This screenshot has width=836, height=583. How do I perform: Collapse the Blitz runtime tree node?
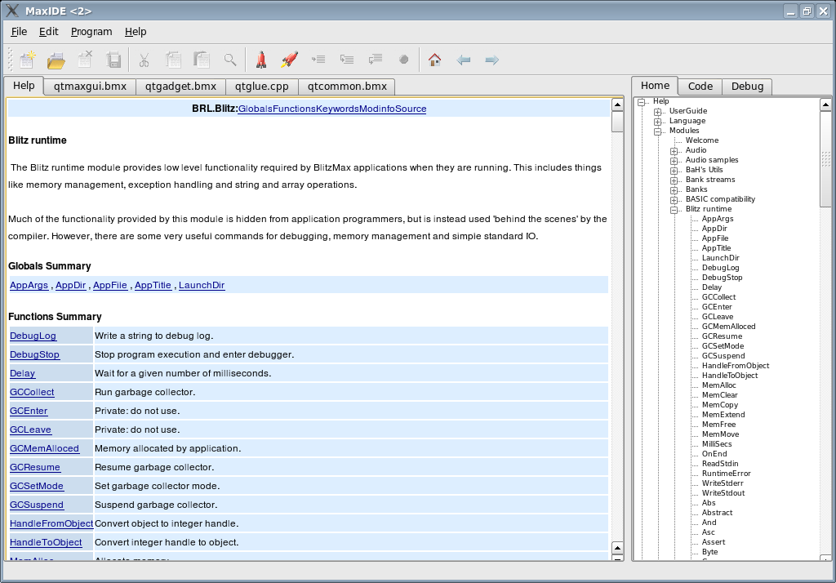click(x=674, y=210)
